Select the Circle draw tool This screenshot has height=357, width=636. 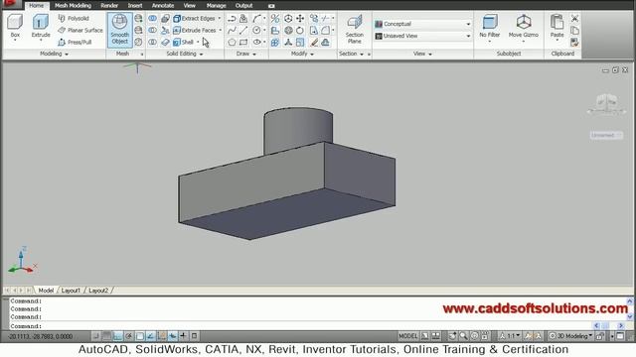point(256,30)
